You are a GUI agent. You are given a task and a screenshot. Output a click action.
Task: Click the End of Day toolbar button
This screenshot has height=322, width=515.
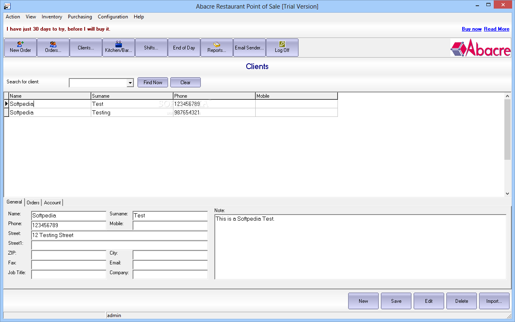(184, 47)
